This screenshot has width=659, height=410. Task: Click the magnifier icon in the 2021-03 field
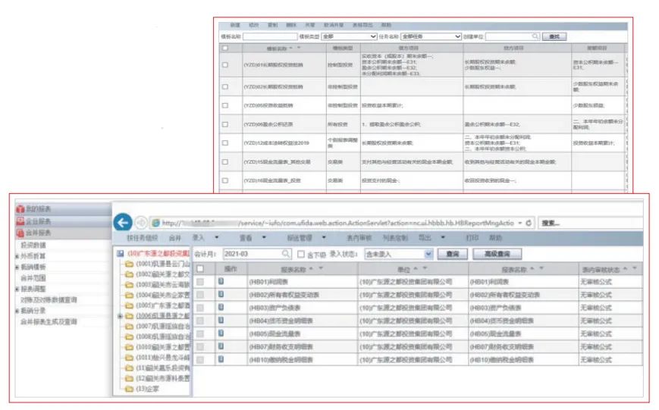[286, 254]
